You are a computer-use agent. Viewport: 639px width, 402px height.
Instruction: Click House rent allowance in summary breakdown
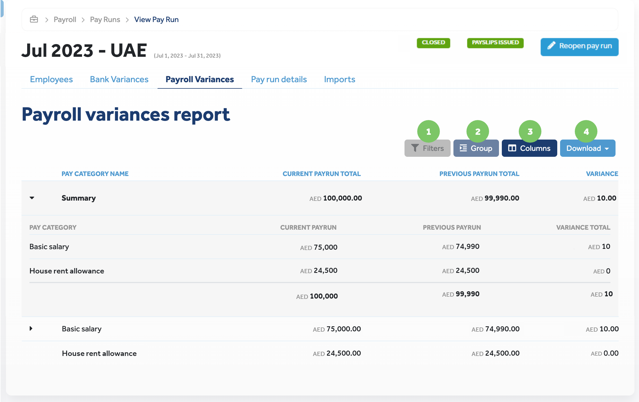(67, 271)
